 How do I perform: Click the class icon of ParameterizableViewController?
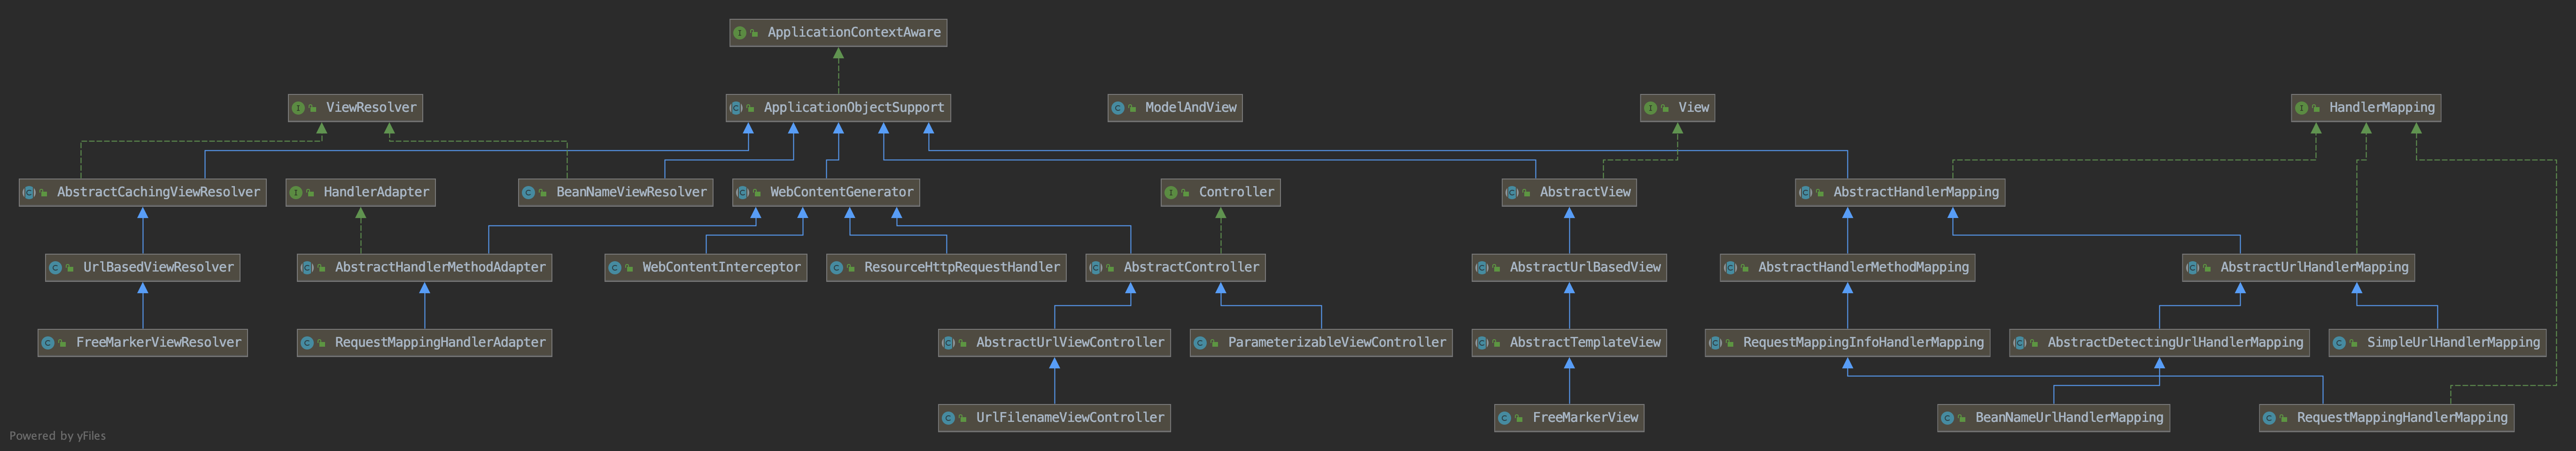1201,343
